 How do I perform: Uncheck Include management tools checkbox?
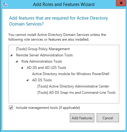point(11,108)
